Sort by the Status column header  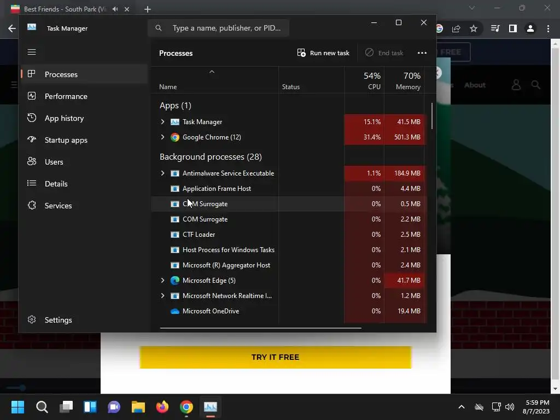tap(311, 80)
